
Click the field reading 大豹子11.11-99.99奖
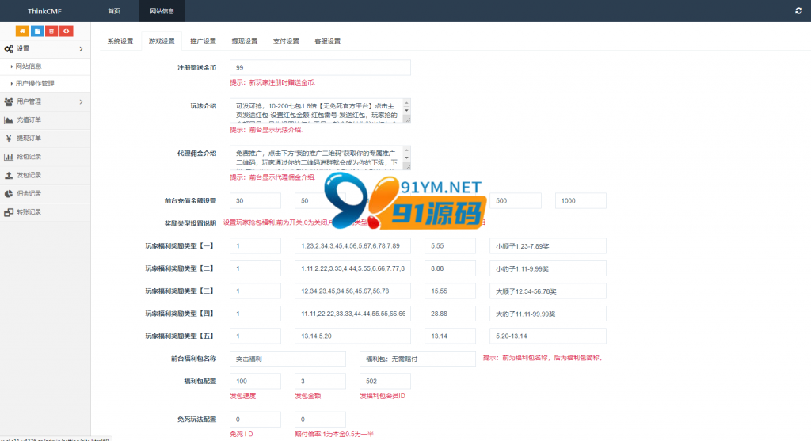tap(548, 314)
